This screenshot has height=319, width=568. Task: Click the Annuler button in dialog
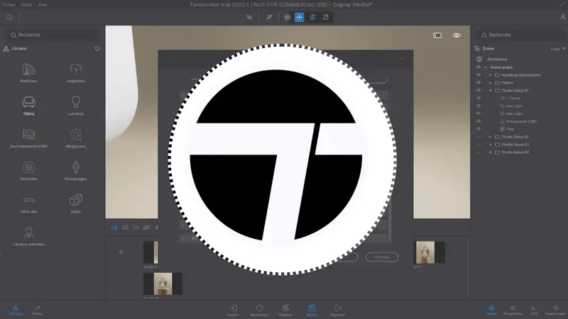382,257
